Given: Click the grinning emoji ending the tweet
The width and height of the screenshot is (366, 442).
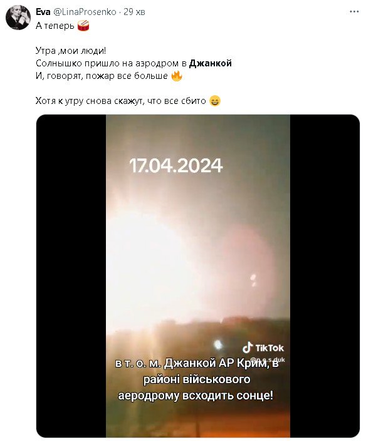Looking at the screenshot, I should 215,101.
